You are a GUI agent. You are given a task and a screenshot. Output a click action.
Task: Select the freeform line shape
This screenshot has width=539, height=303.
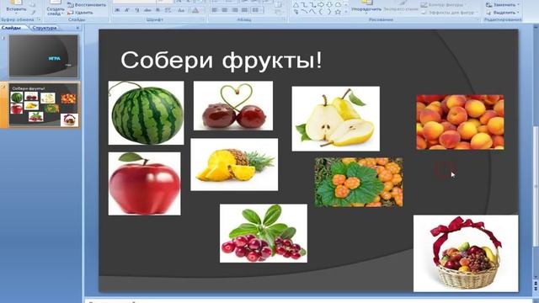[x=312, y=12]
